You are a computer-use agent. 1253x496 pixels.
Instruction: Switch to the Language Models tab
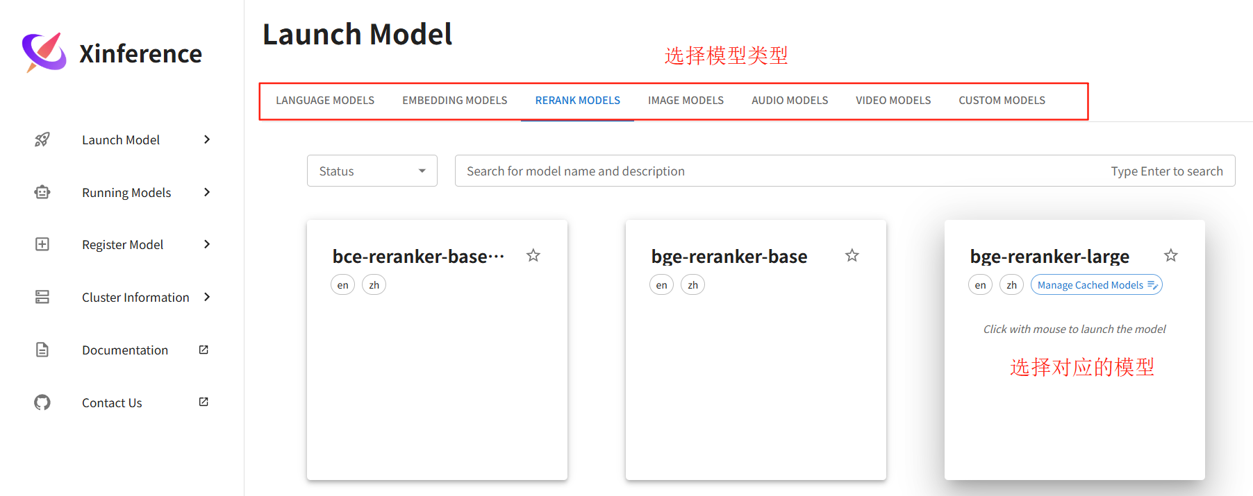click(x=325, y=101)
